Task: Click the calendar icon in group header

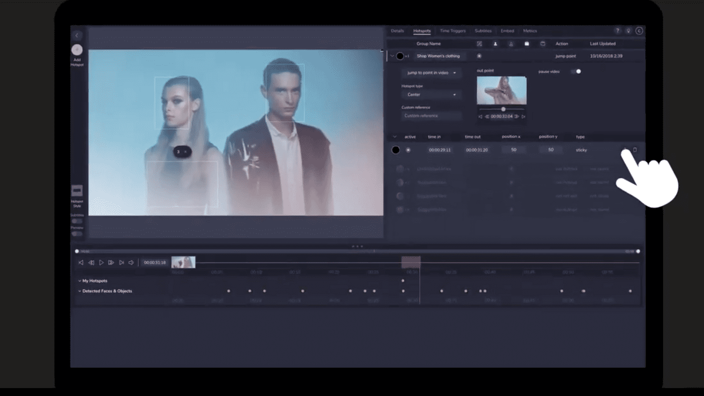Action: (x=543, y=44)
